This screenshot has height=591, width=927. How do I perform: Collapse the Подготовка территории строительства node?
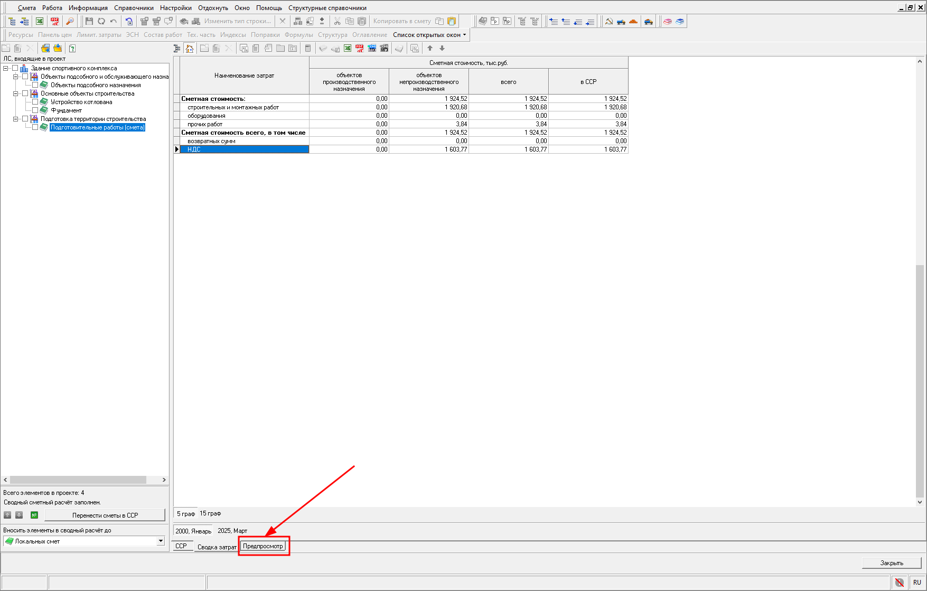point(15,119)
